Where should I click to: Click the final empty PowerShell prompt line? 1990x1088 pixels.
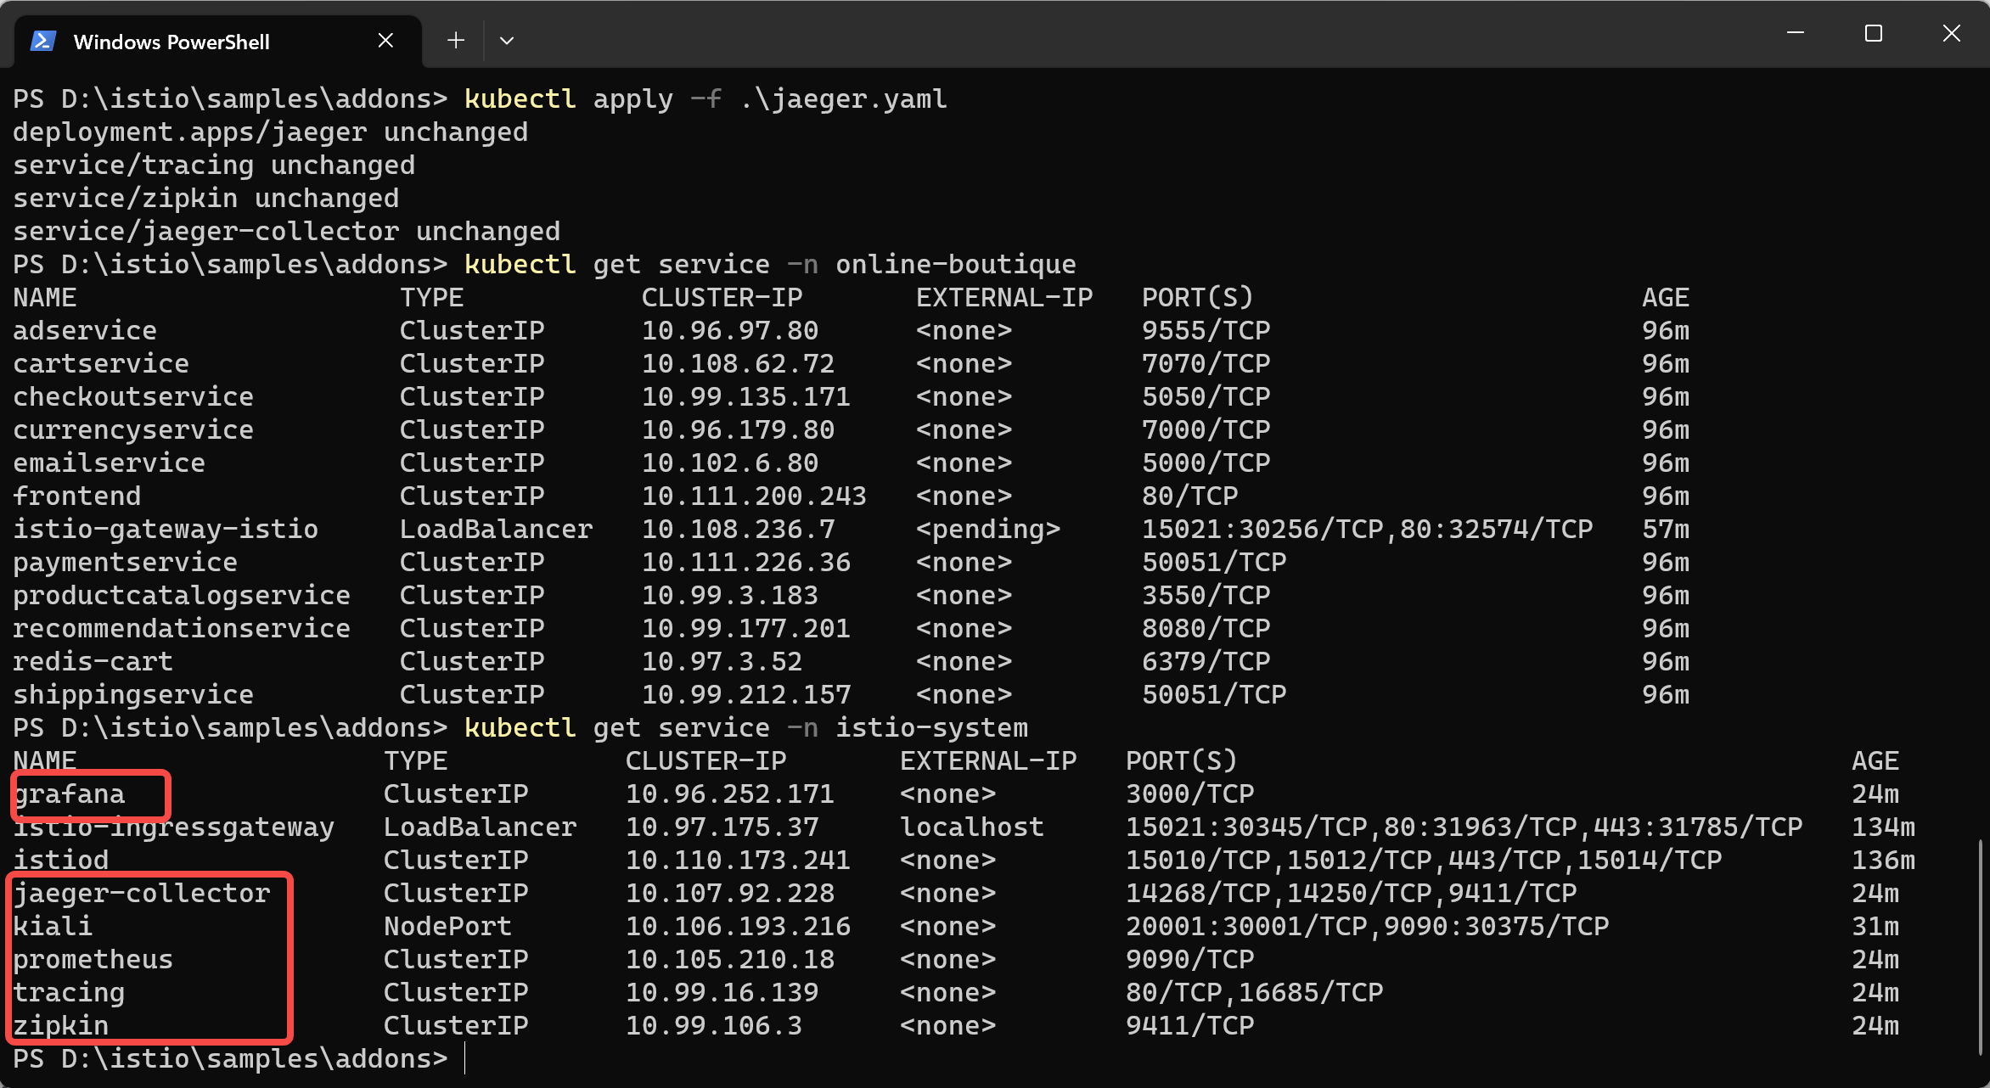coord(238,1059)
